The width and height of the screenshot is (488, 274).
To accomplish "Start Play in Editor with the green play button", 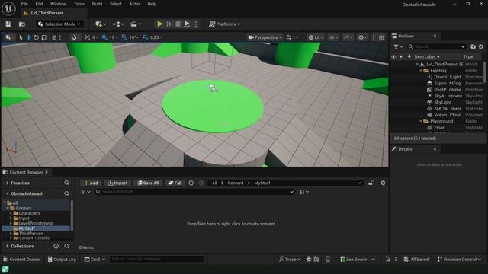I will click(x=160, y=24).
